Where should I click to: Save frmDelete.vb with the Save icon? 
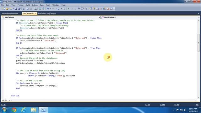pos(16,9)
